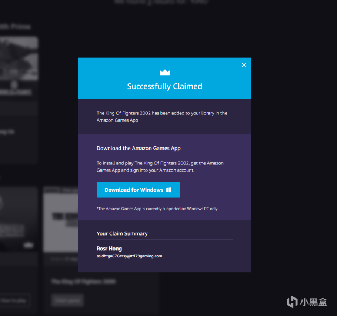Click the blurred game title below the thumbnail
The image size is (337, 316).
84,282
